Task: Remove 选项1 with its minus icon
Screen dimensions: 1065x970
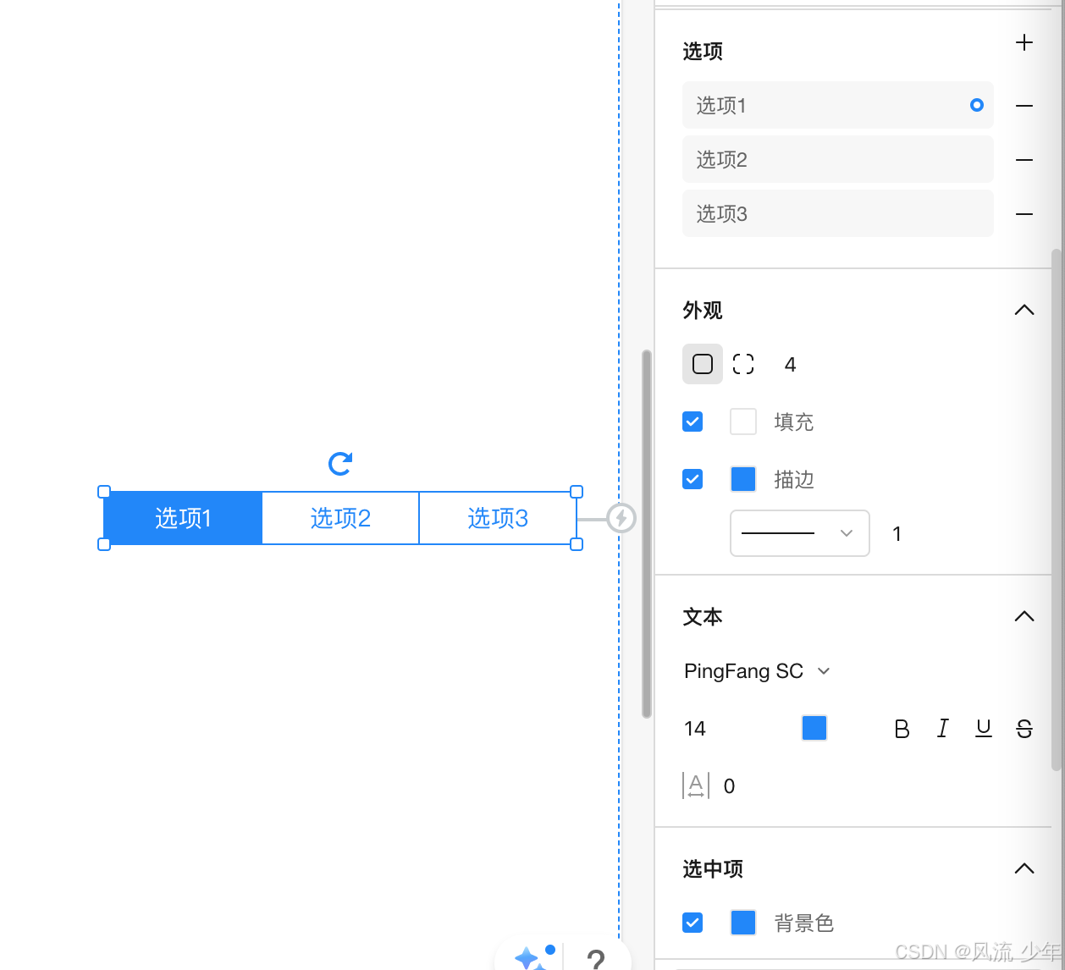Action: click(x=1024, y=106)
